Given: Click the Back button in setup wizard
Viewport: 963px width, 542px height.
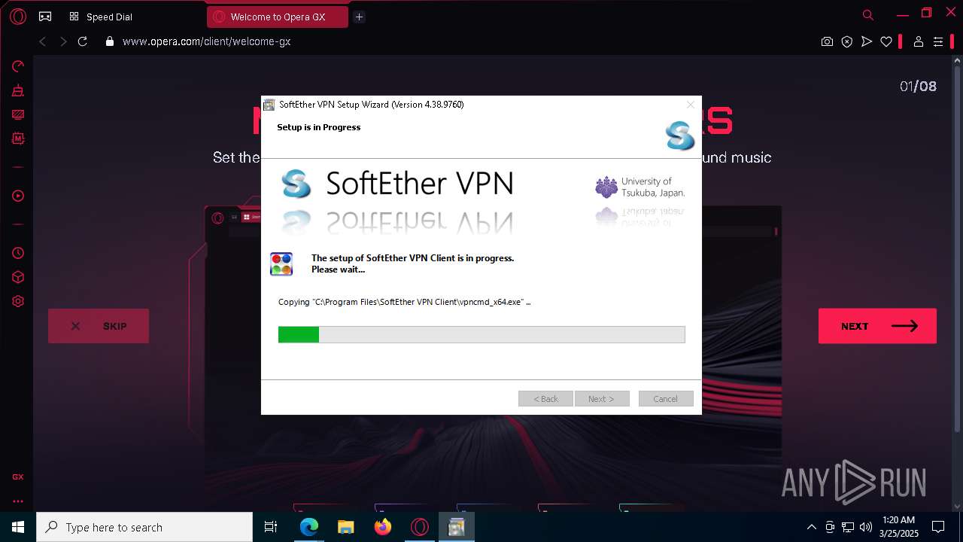Looking at the screenshot, I should (545, 399).
